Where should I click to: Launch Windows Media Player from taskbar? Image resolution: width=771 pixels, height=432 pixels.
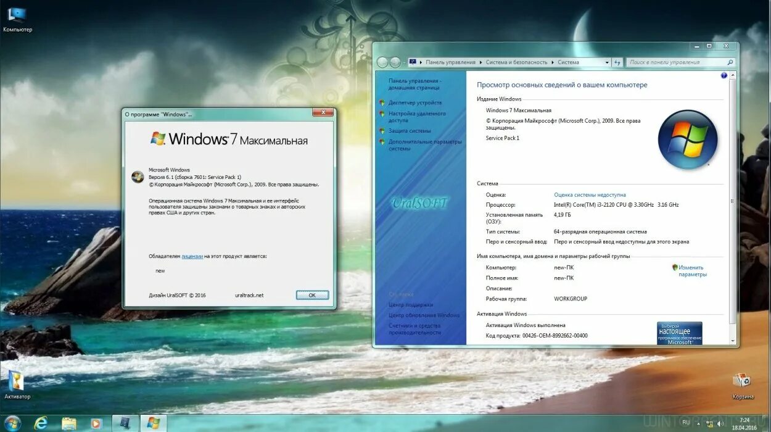(x=96, y=423)
